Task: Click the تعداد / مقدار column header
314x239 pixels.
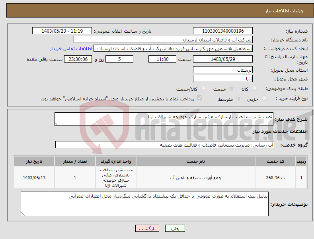Action: [x=75, y=161]
